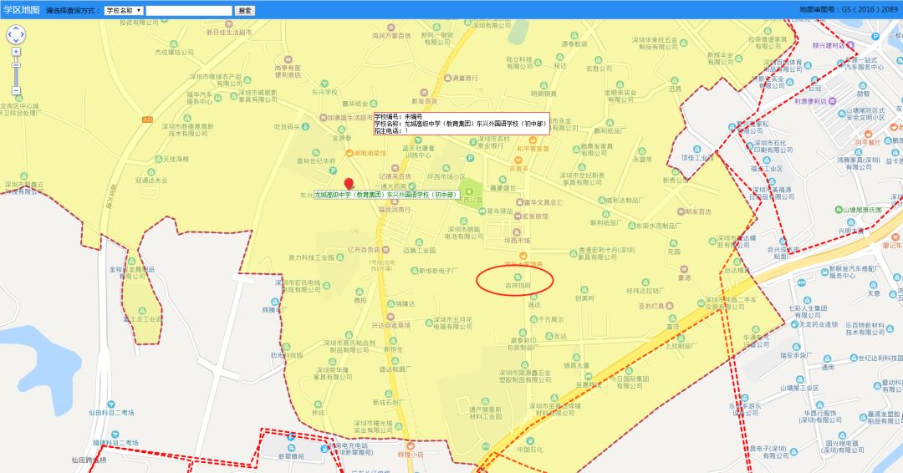Click the 龙城高级中学 东兴外国语学校 marker label
This screenshot has height=473, width=903.
(x=386, y=195)
